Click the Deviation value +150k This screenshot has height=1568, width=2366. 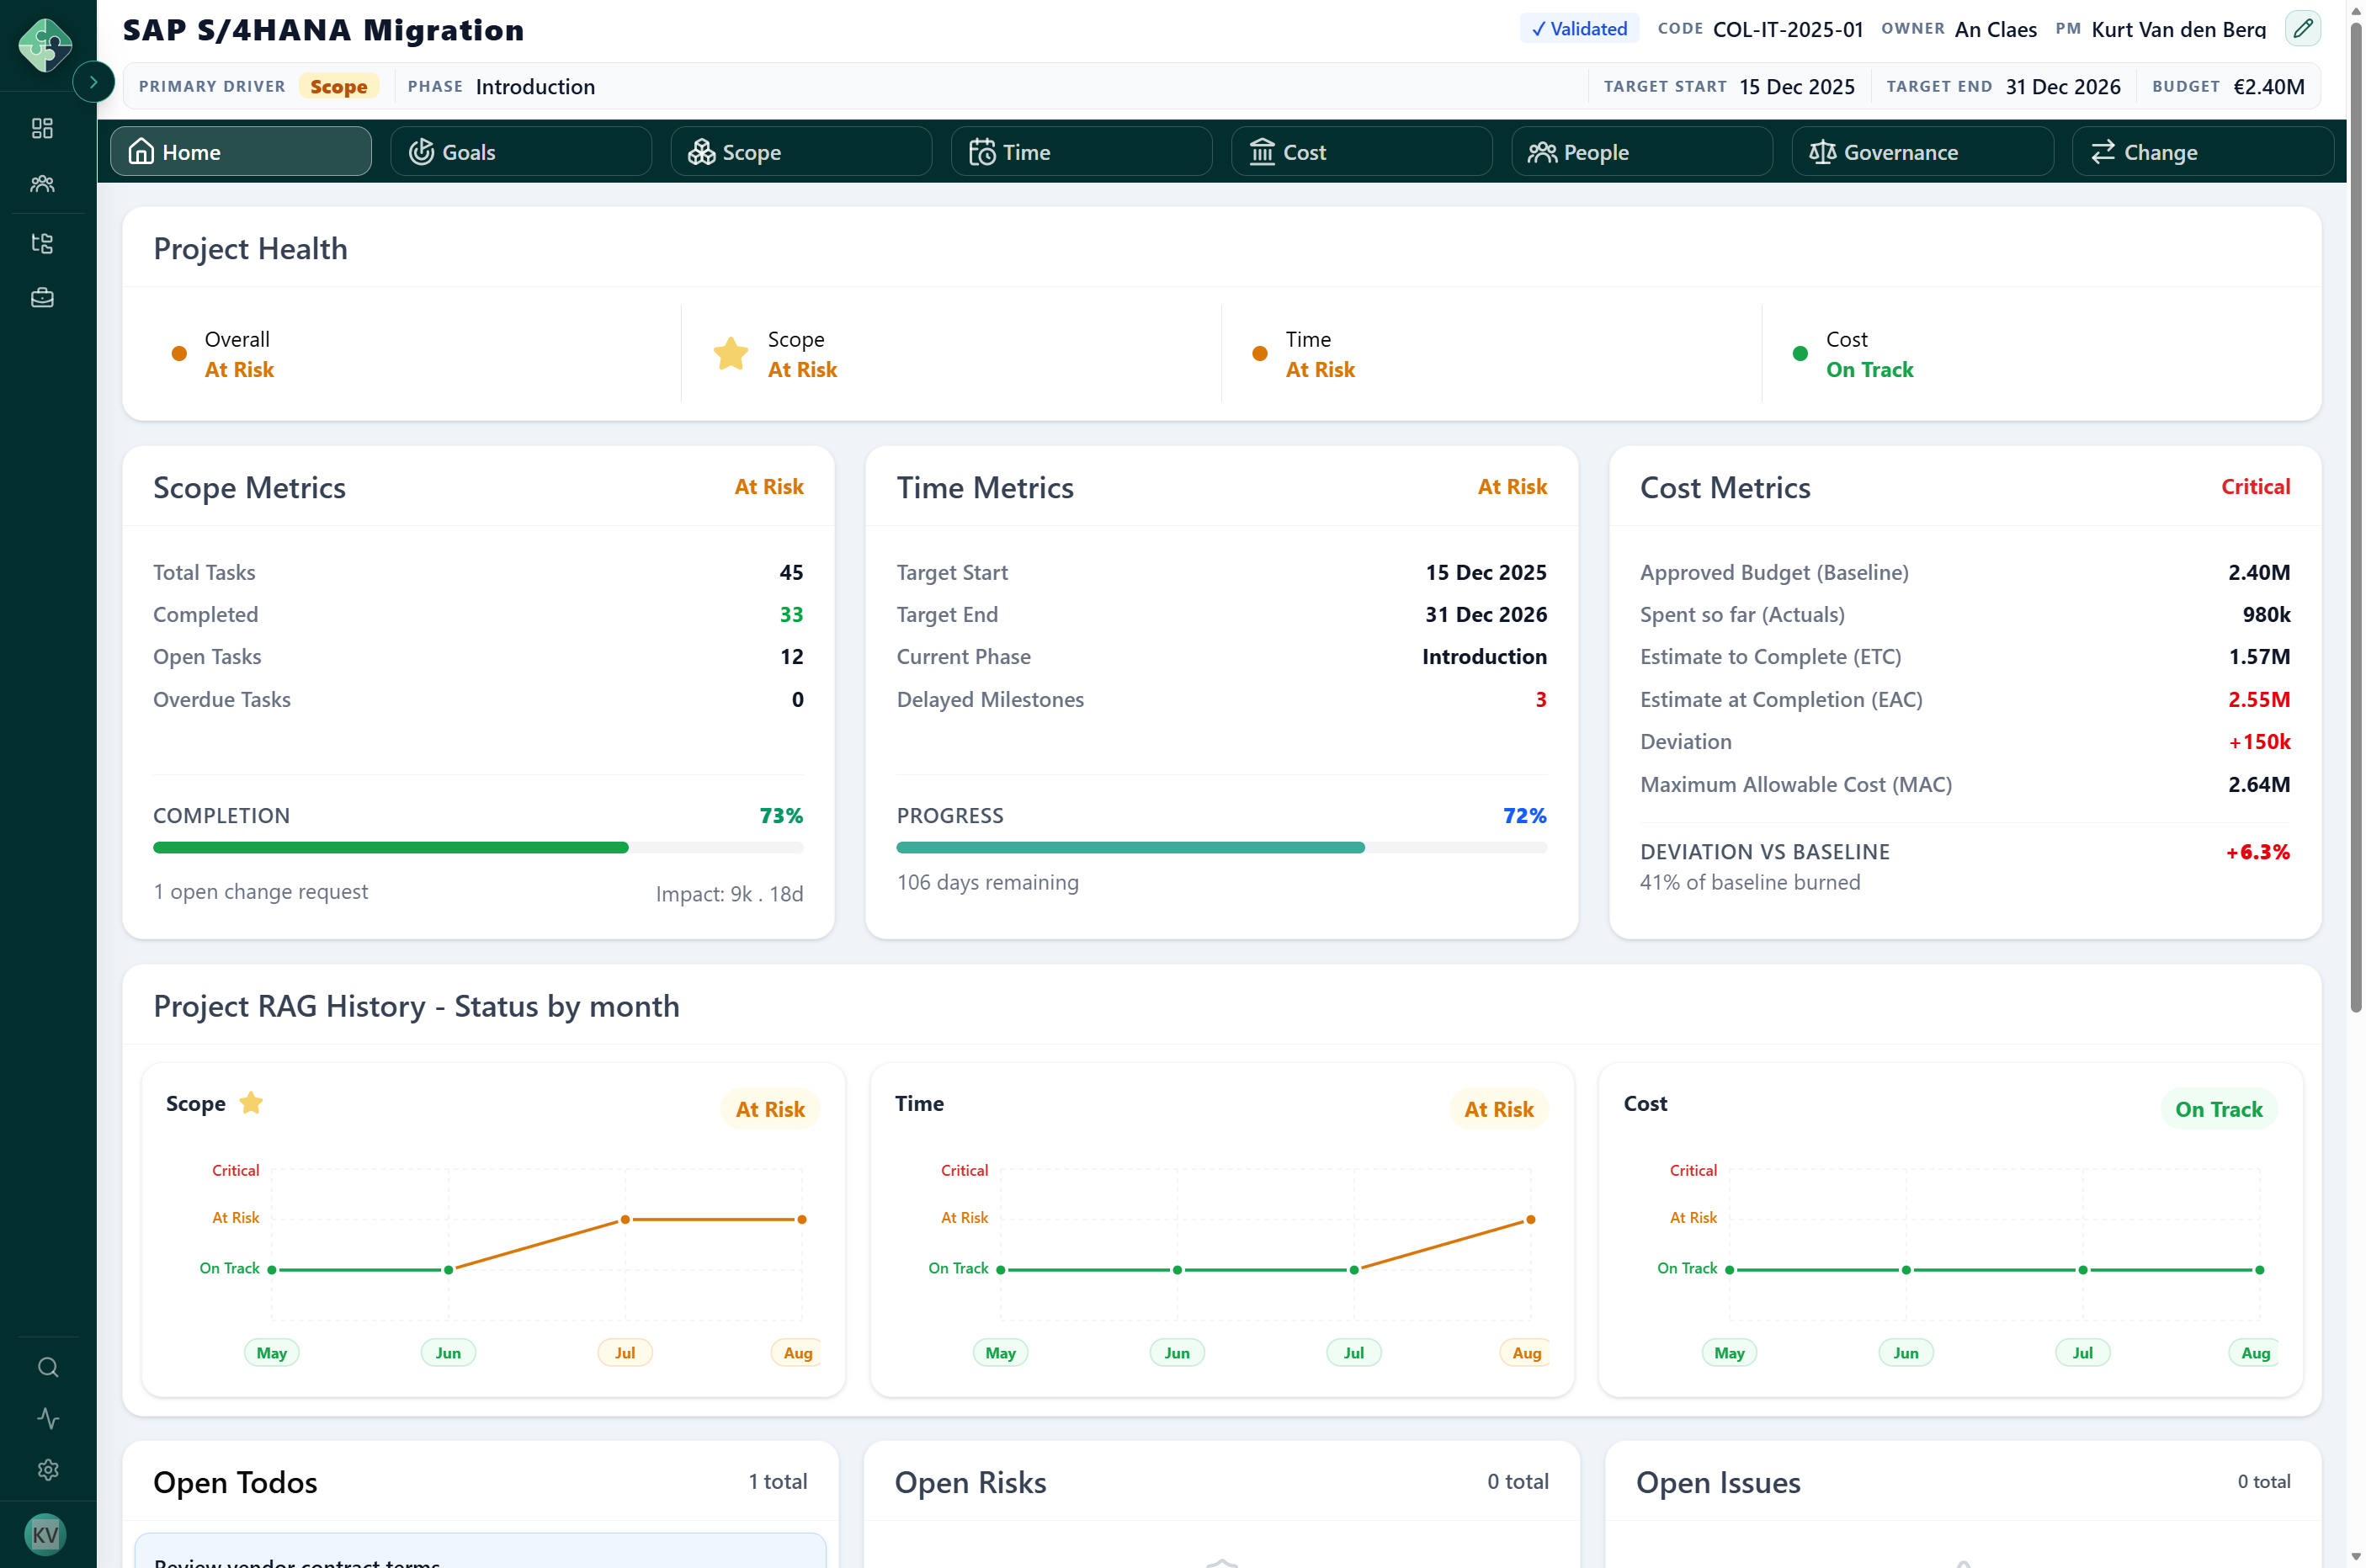coord(2258,742)
